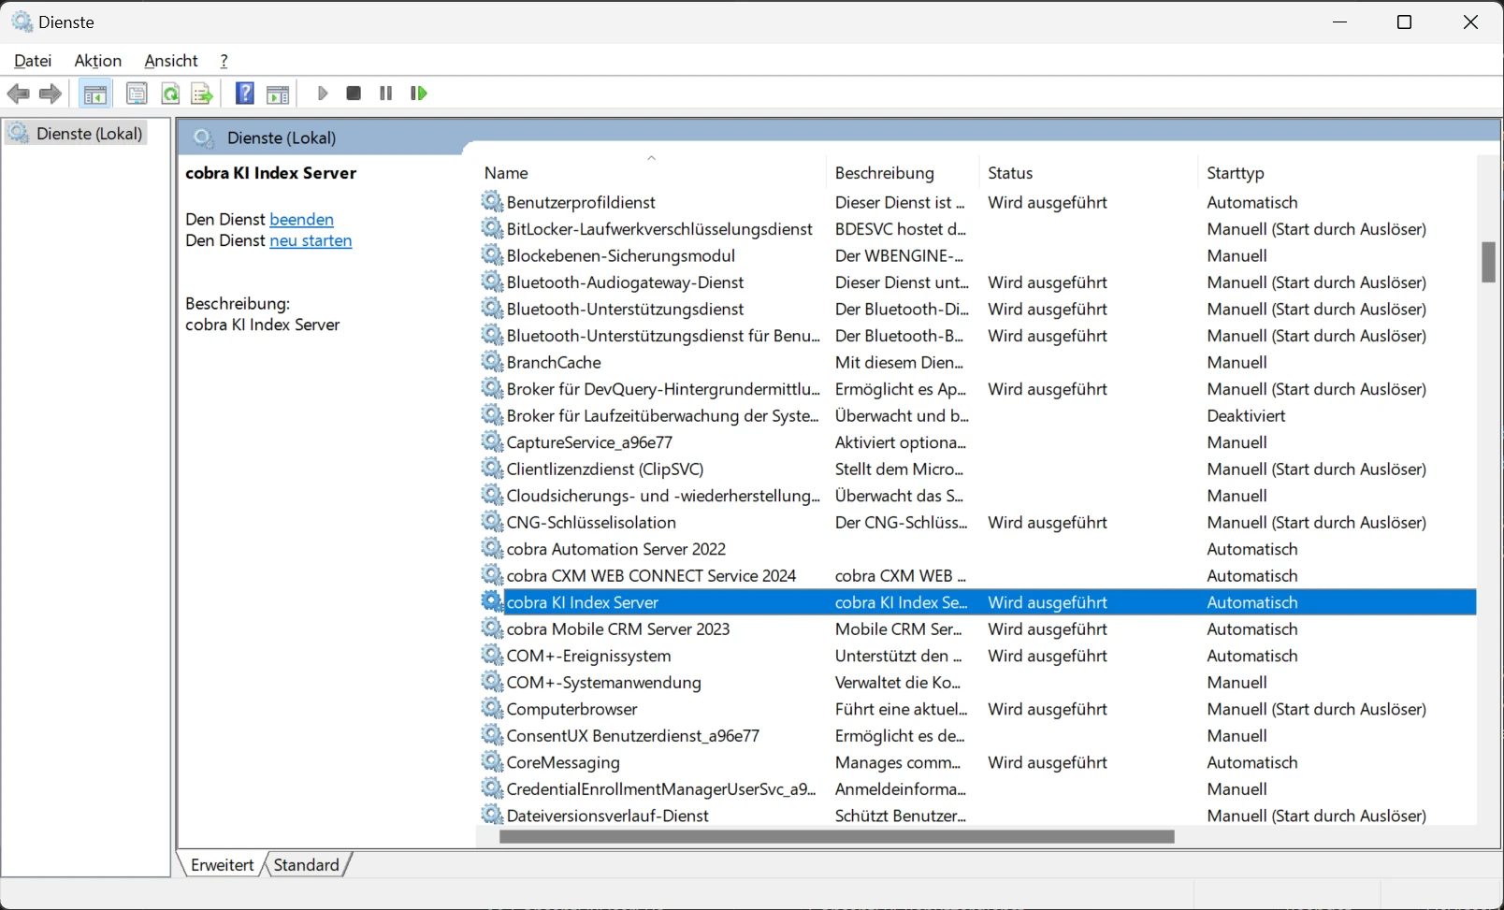This screenshot has height=910, width=1504.
Task: Select Dienste (Lokal) in the tree pane
Action: click(x=77, y=134)
